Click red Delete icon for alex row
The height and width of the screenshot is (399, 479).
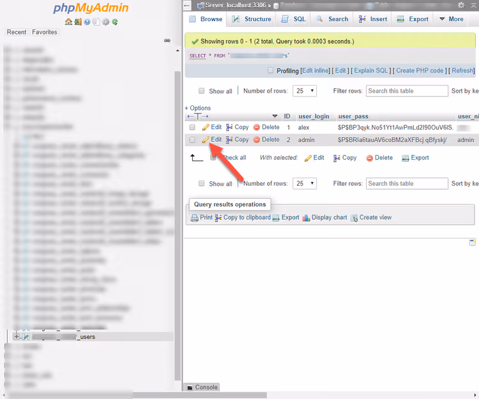pos(257,127)
